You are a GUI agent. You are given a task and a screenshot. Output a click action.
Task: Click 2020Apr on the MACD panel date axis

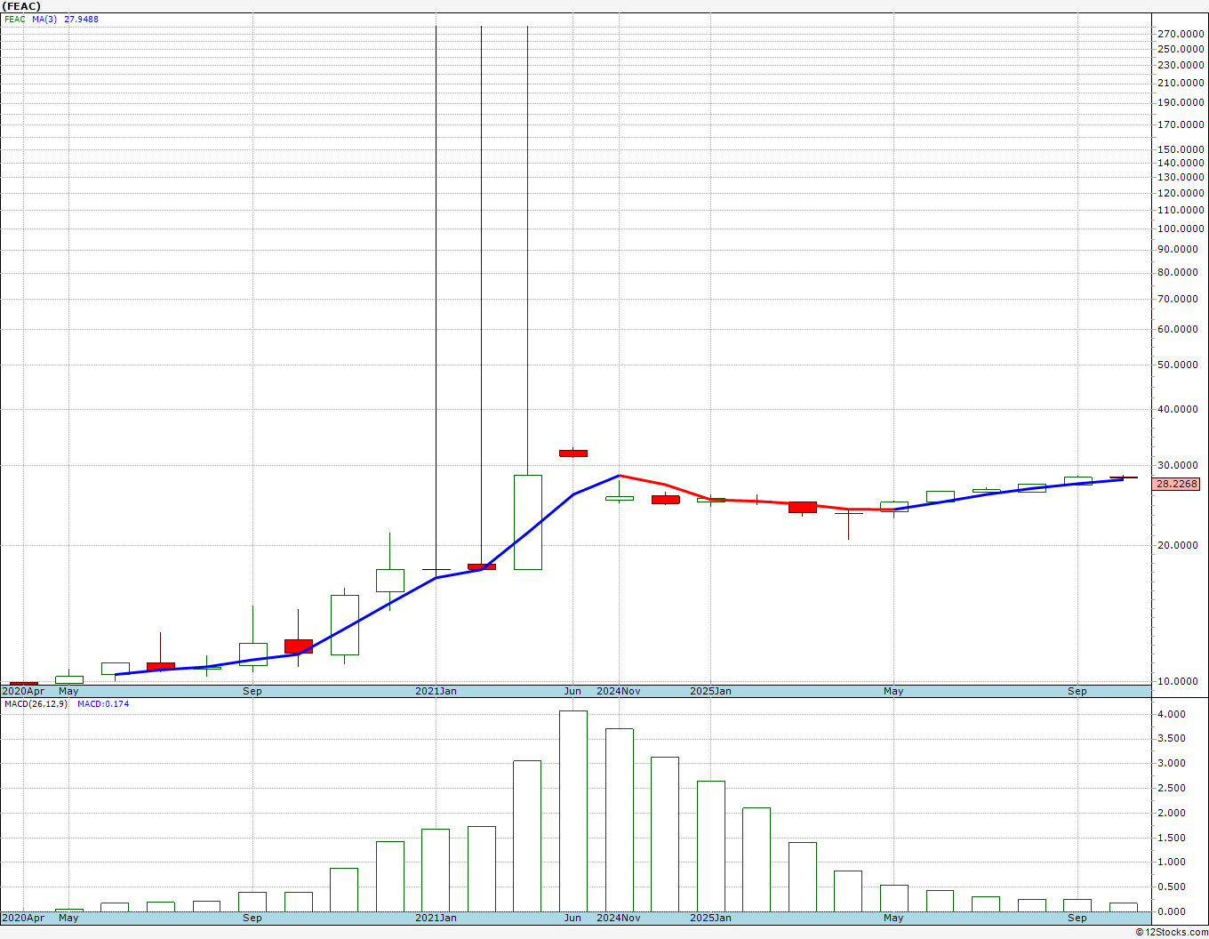23,918
